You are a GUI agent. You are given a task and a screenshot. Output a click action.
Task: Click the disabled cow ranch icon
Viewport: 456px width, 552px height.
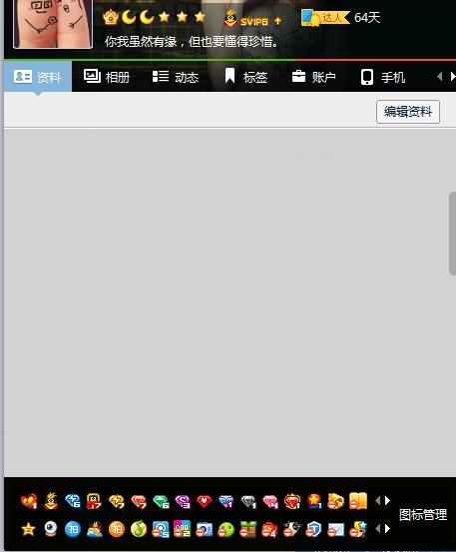(291, 529)
